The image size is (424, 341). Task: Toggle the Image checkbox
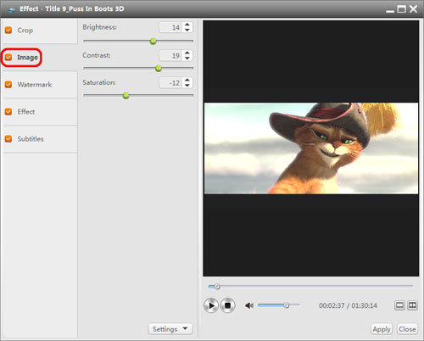[x=8, y=57]
